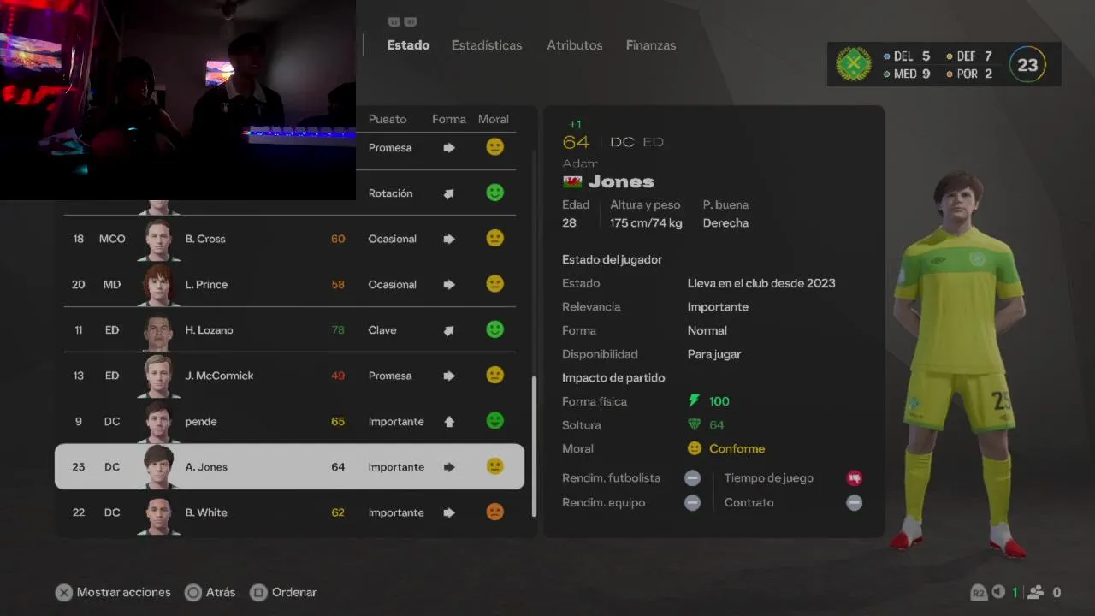
Task: Click the online players icon
Action: pos(1036,592)
